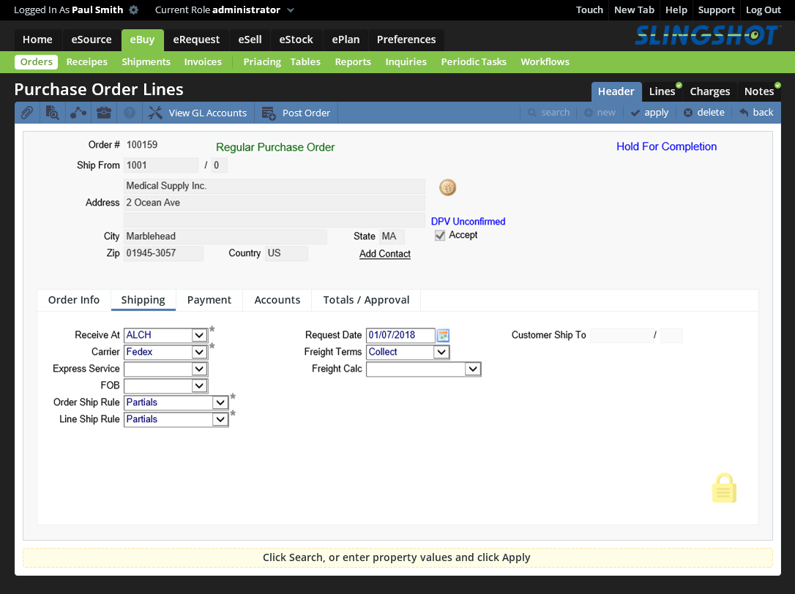Expand the Order Ship Rule dropdown
This screenshot has height=594, width=795.
pos(220,402)
